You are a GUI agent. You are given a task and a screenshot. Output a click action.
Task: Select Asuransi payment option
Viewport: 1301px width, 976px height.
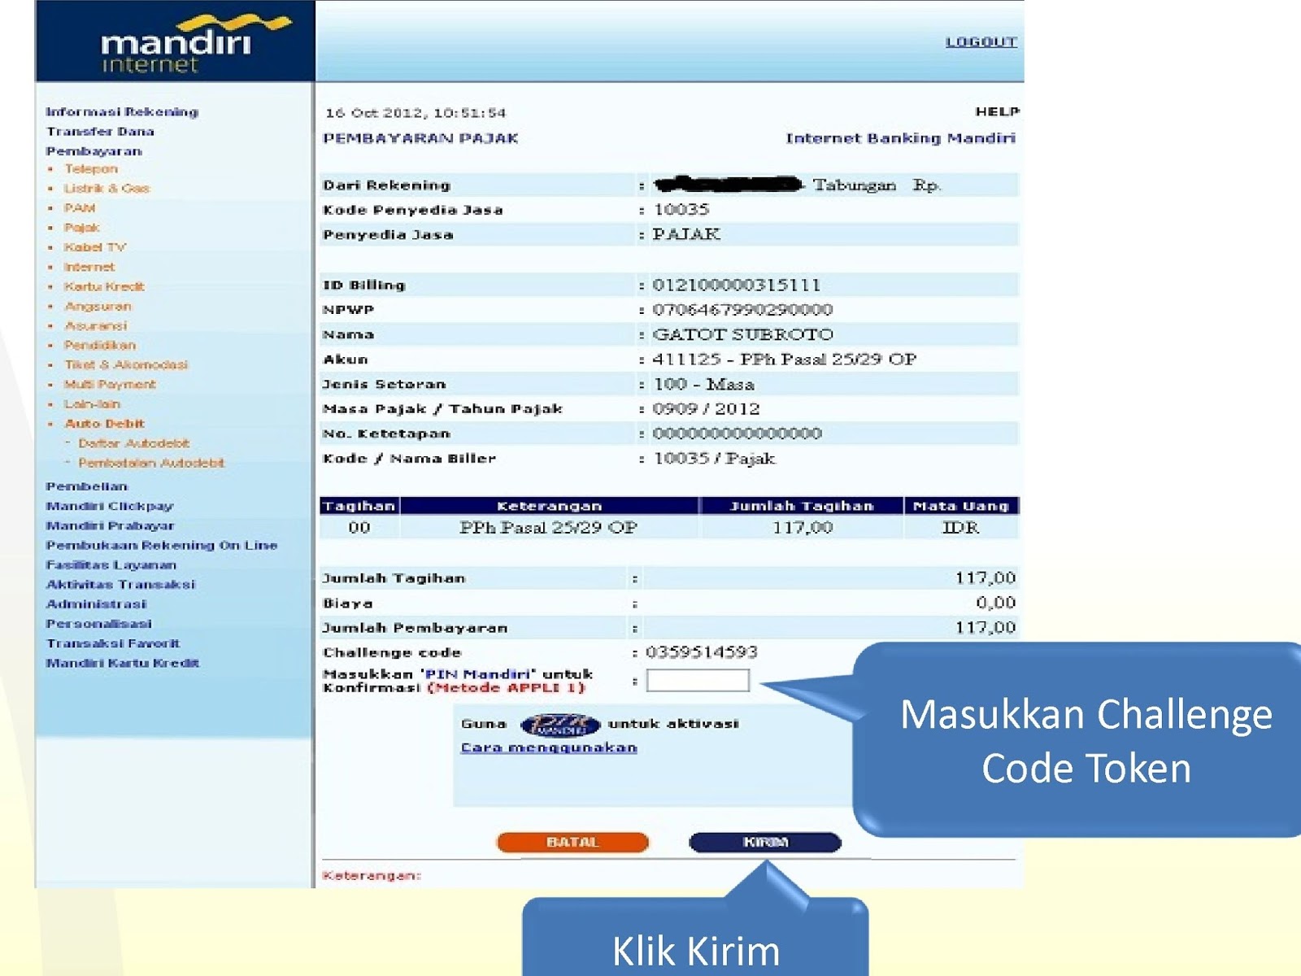[96, 326]
